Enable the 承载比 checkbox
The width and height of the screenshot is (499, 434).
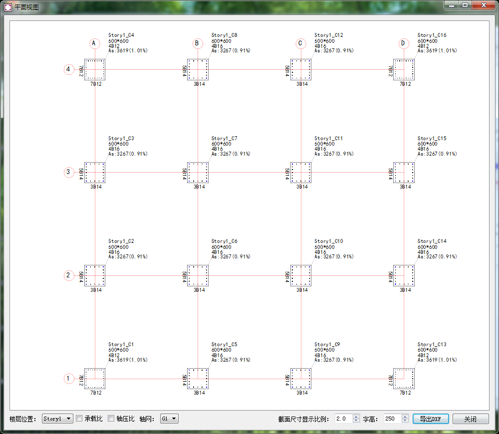pyautogui.click(x=79, y=419)
